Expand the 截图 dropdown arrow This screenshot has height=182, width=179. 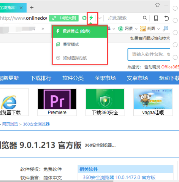[x=158, y=29]
